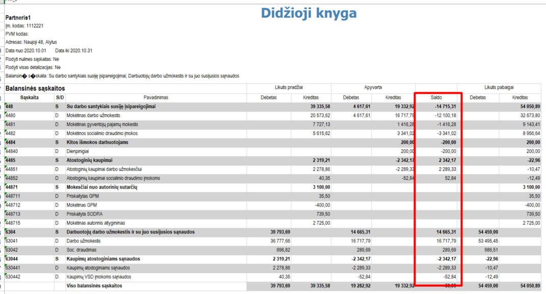Select the Balansinės sąskaitos section heading

coord(35,88)
